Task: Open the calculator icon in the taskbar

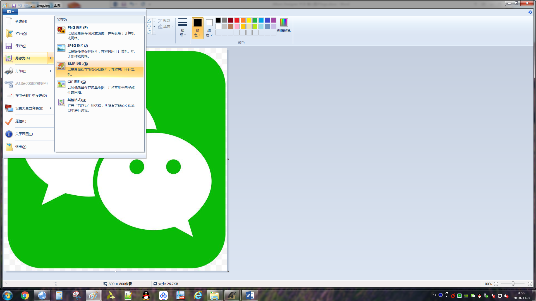Action: tap(59, 295)
